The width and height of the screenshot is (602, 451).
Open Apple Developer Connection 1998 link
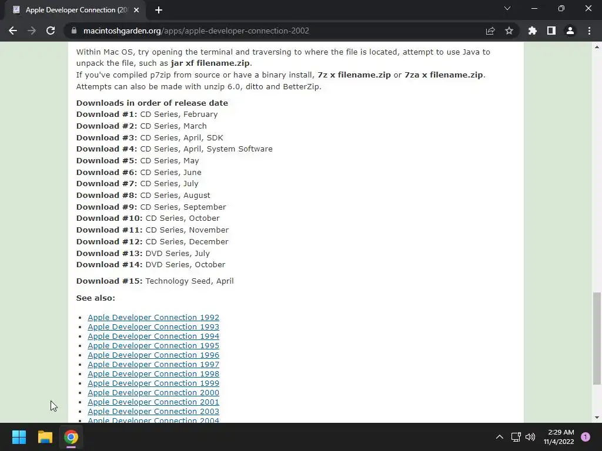click(x=153, y=374)
